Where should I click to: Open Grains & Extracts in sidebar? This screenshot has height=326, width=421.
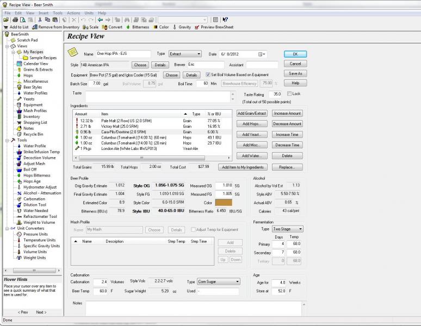pos(38,70)
